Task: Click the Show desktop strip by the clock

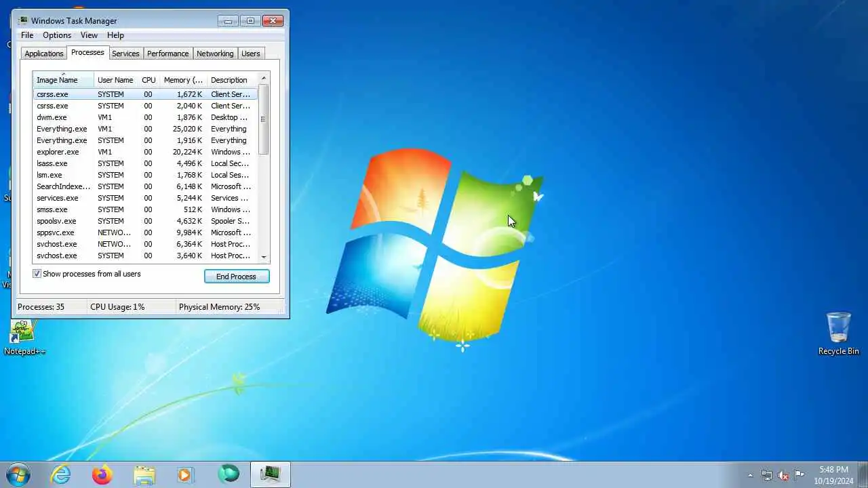Action: coord(863,474)
